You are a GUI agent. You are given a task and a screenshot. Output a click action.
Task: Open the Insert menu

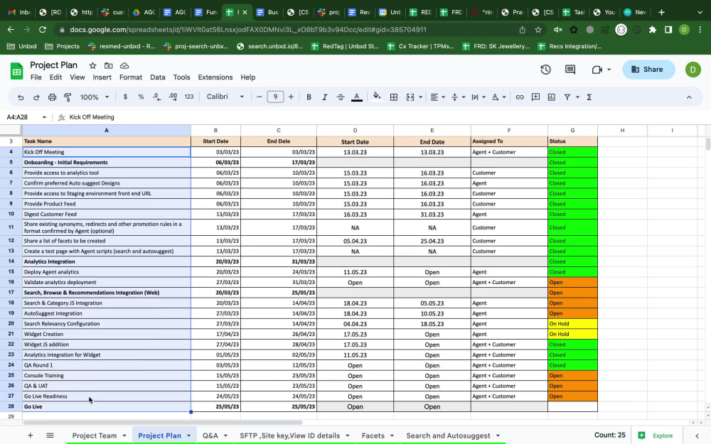[x=102, y=77]
